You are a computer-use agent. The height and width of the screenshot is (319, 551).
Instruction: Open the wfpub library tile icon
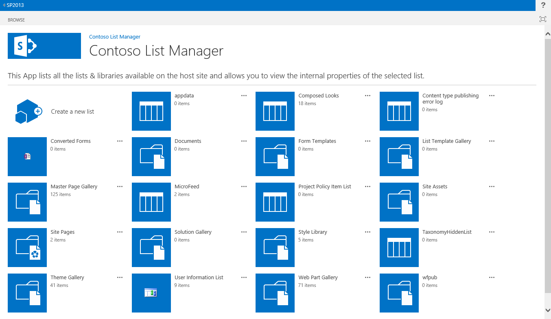(399, 293)
